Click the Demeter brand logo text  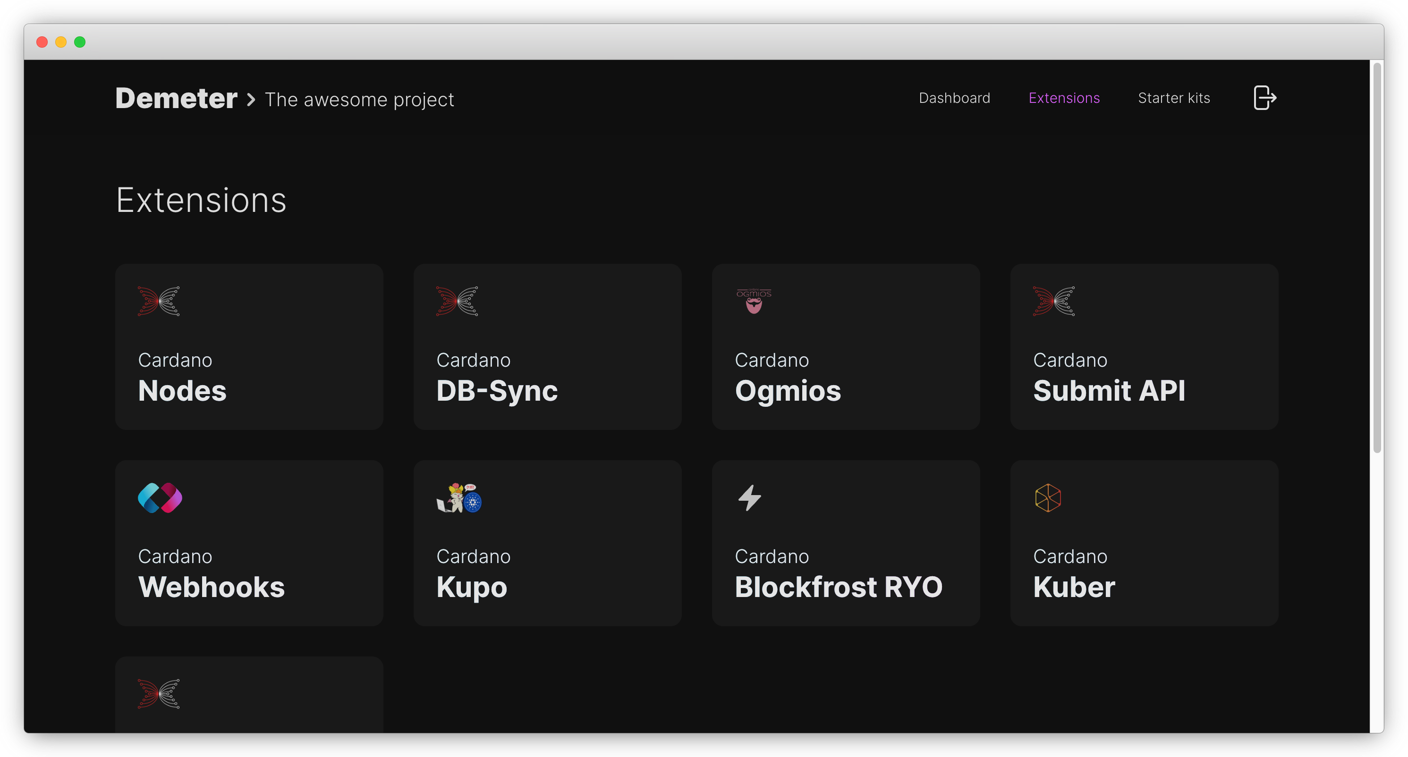[x=176, y=98]
